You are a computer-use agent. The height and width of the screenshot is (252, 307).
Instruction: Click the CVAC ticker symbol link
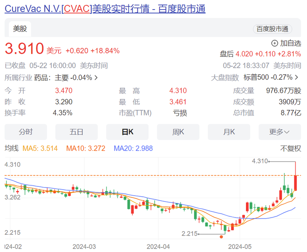pyautogui.click(x=76, y=8)
